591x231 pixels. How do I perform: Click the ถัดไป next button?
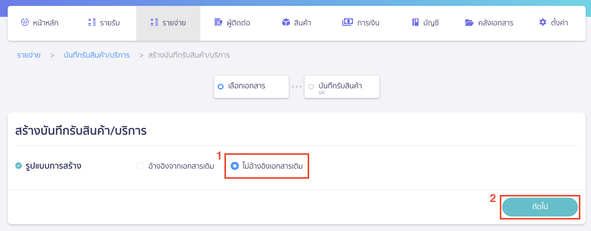coord(539,207)
